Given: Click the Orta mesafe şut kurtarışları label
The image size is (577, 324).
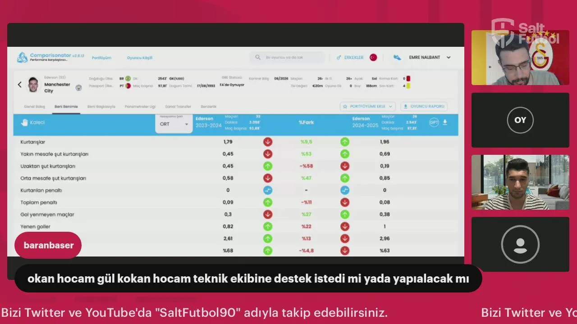Looking at the screenshot, I should pos(53,178).
